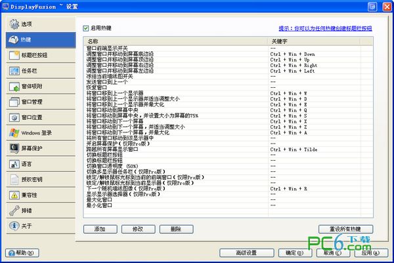Confirm with the 确定(O) button
This screenshot has width=394, height=263.
[295, 253]
